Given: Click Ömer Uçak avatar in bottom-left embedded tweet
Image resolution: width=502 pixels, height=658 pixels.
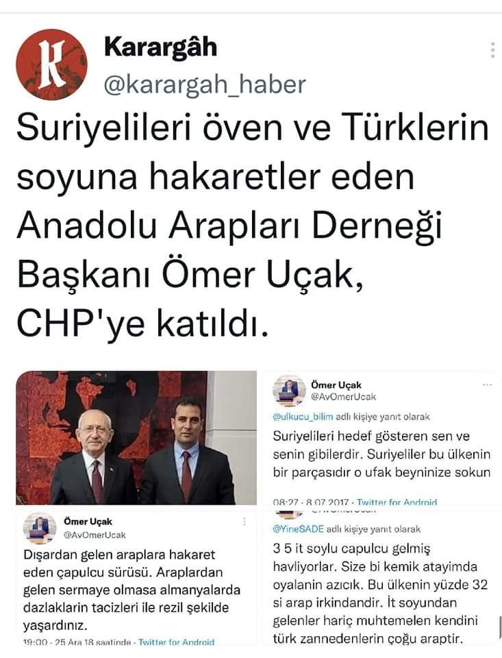Looking at the screenshot, I should (40, 528).
